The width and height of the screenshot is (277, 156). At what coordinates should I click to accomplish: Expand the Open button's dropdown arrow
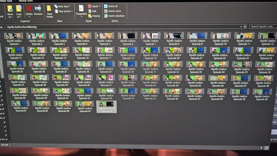100,6
